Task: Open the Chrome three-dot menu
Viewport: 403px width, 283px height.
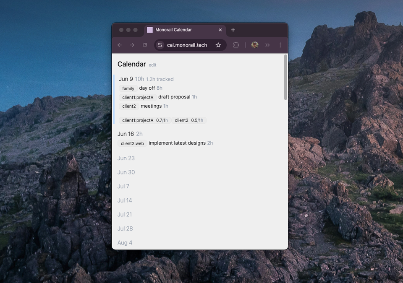Action: point(280,45)
